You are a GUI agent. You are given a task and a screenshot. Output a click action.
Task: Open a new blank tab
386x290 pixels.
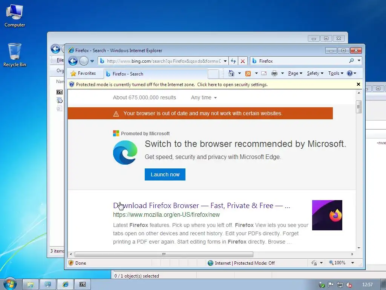click(213, 74)
